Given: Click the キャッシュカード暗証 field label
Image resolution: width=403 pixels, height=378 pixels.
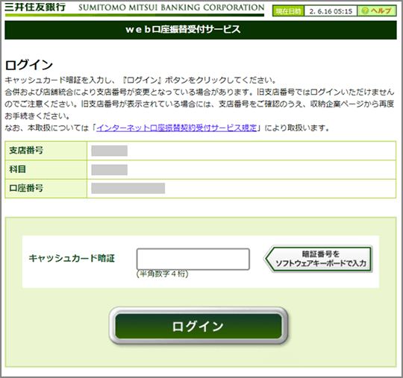Looking at the screenshot, I should coord(72,258).
